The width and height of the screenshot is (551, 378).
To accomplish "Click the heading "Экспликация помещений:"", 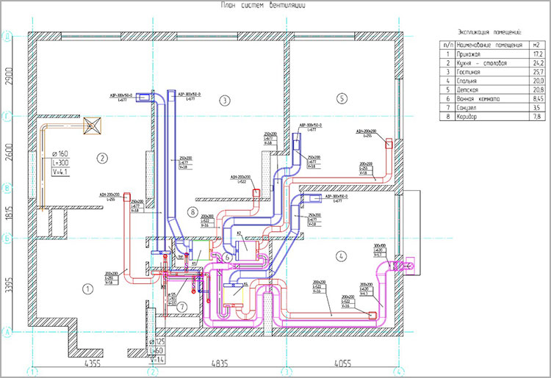I will [489, 32].
